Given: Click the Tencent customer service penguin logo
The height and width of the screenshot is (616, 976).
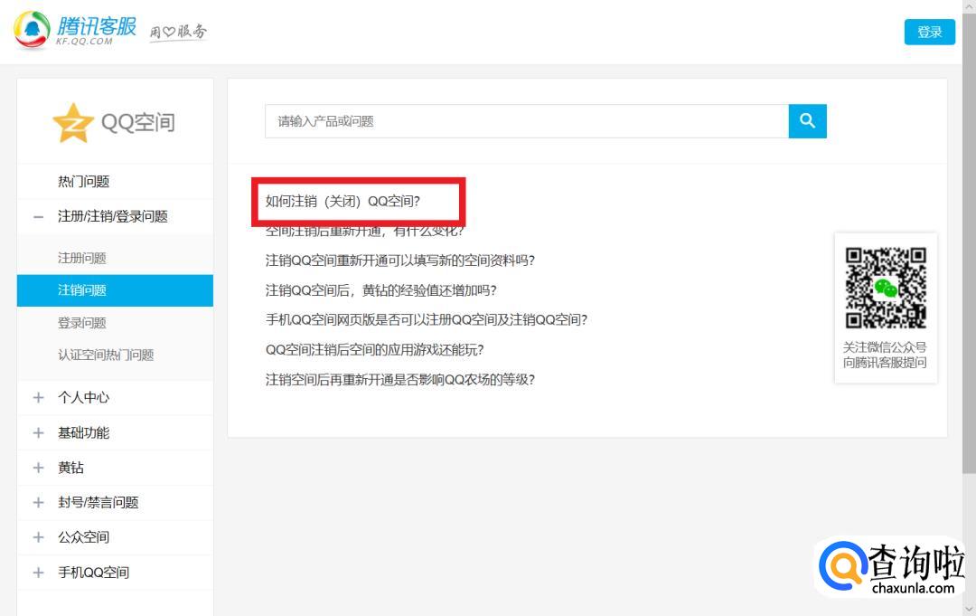Looking at the screenshot, I should click(x=33, y=31).
